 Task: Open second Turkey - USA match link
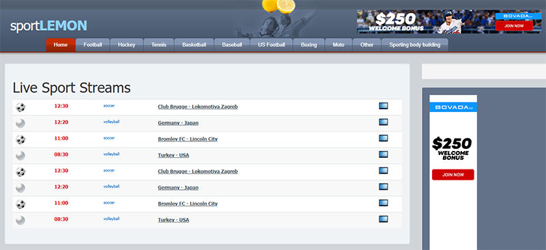pos(173,220)
